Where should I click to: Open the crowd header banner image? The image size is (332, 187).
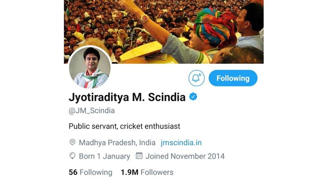point(164,32)
